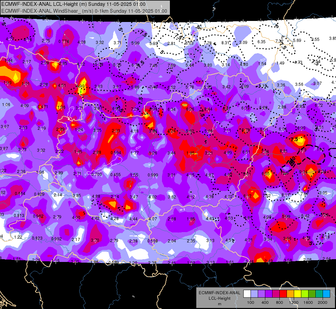This screenshot has height=309, width=336.
Task: Click the wind shear value 7.45
Action: (x=153, y=65)
